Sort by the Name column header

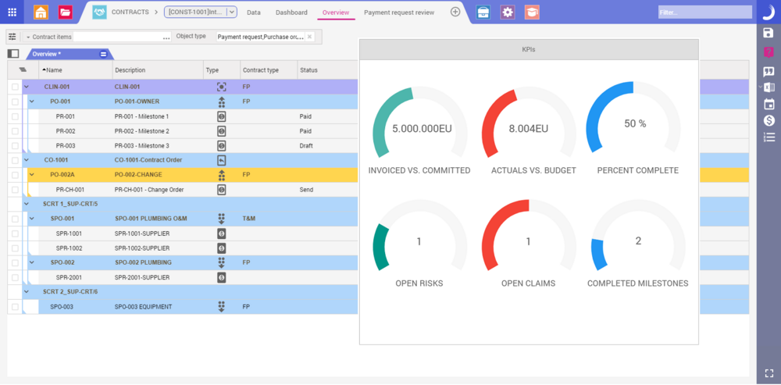[x=55, y=70]
